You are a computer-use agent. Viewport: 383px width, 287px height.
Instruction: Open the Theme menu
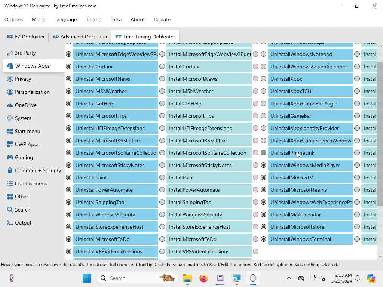pos(93,19)
